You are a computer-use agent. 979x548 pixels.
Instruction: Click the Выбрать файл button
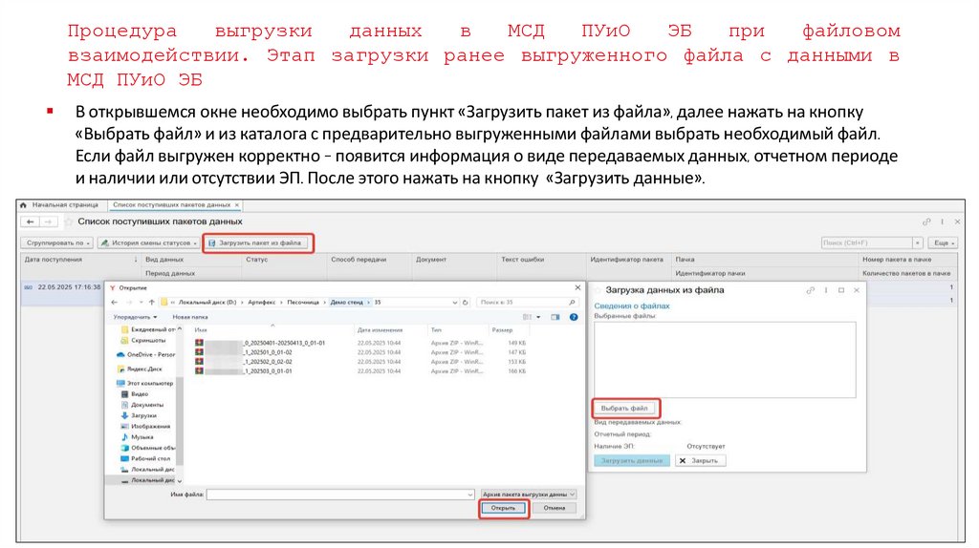tap(624, 409)
